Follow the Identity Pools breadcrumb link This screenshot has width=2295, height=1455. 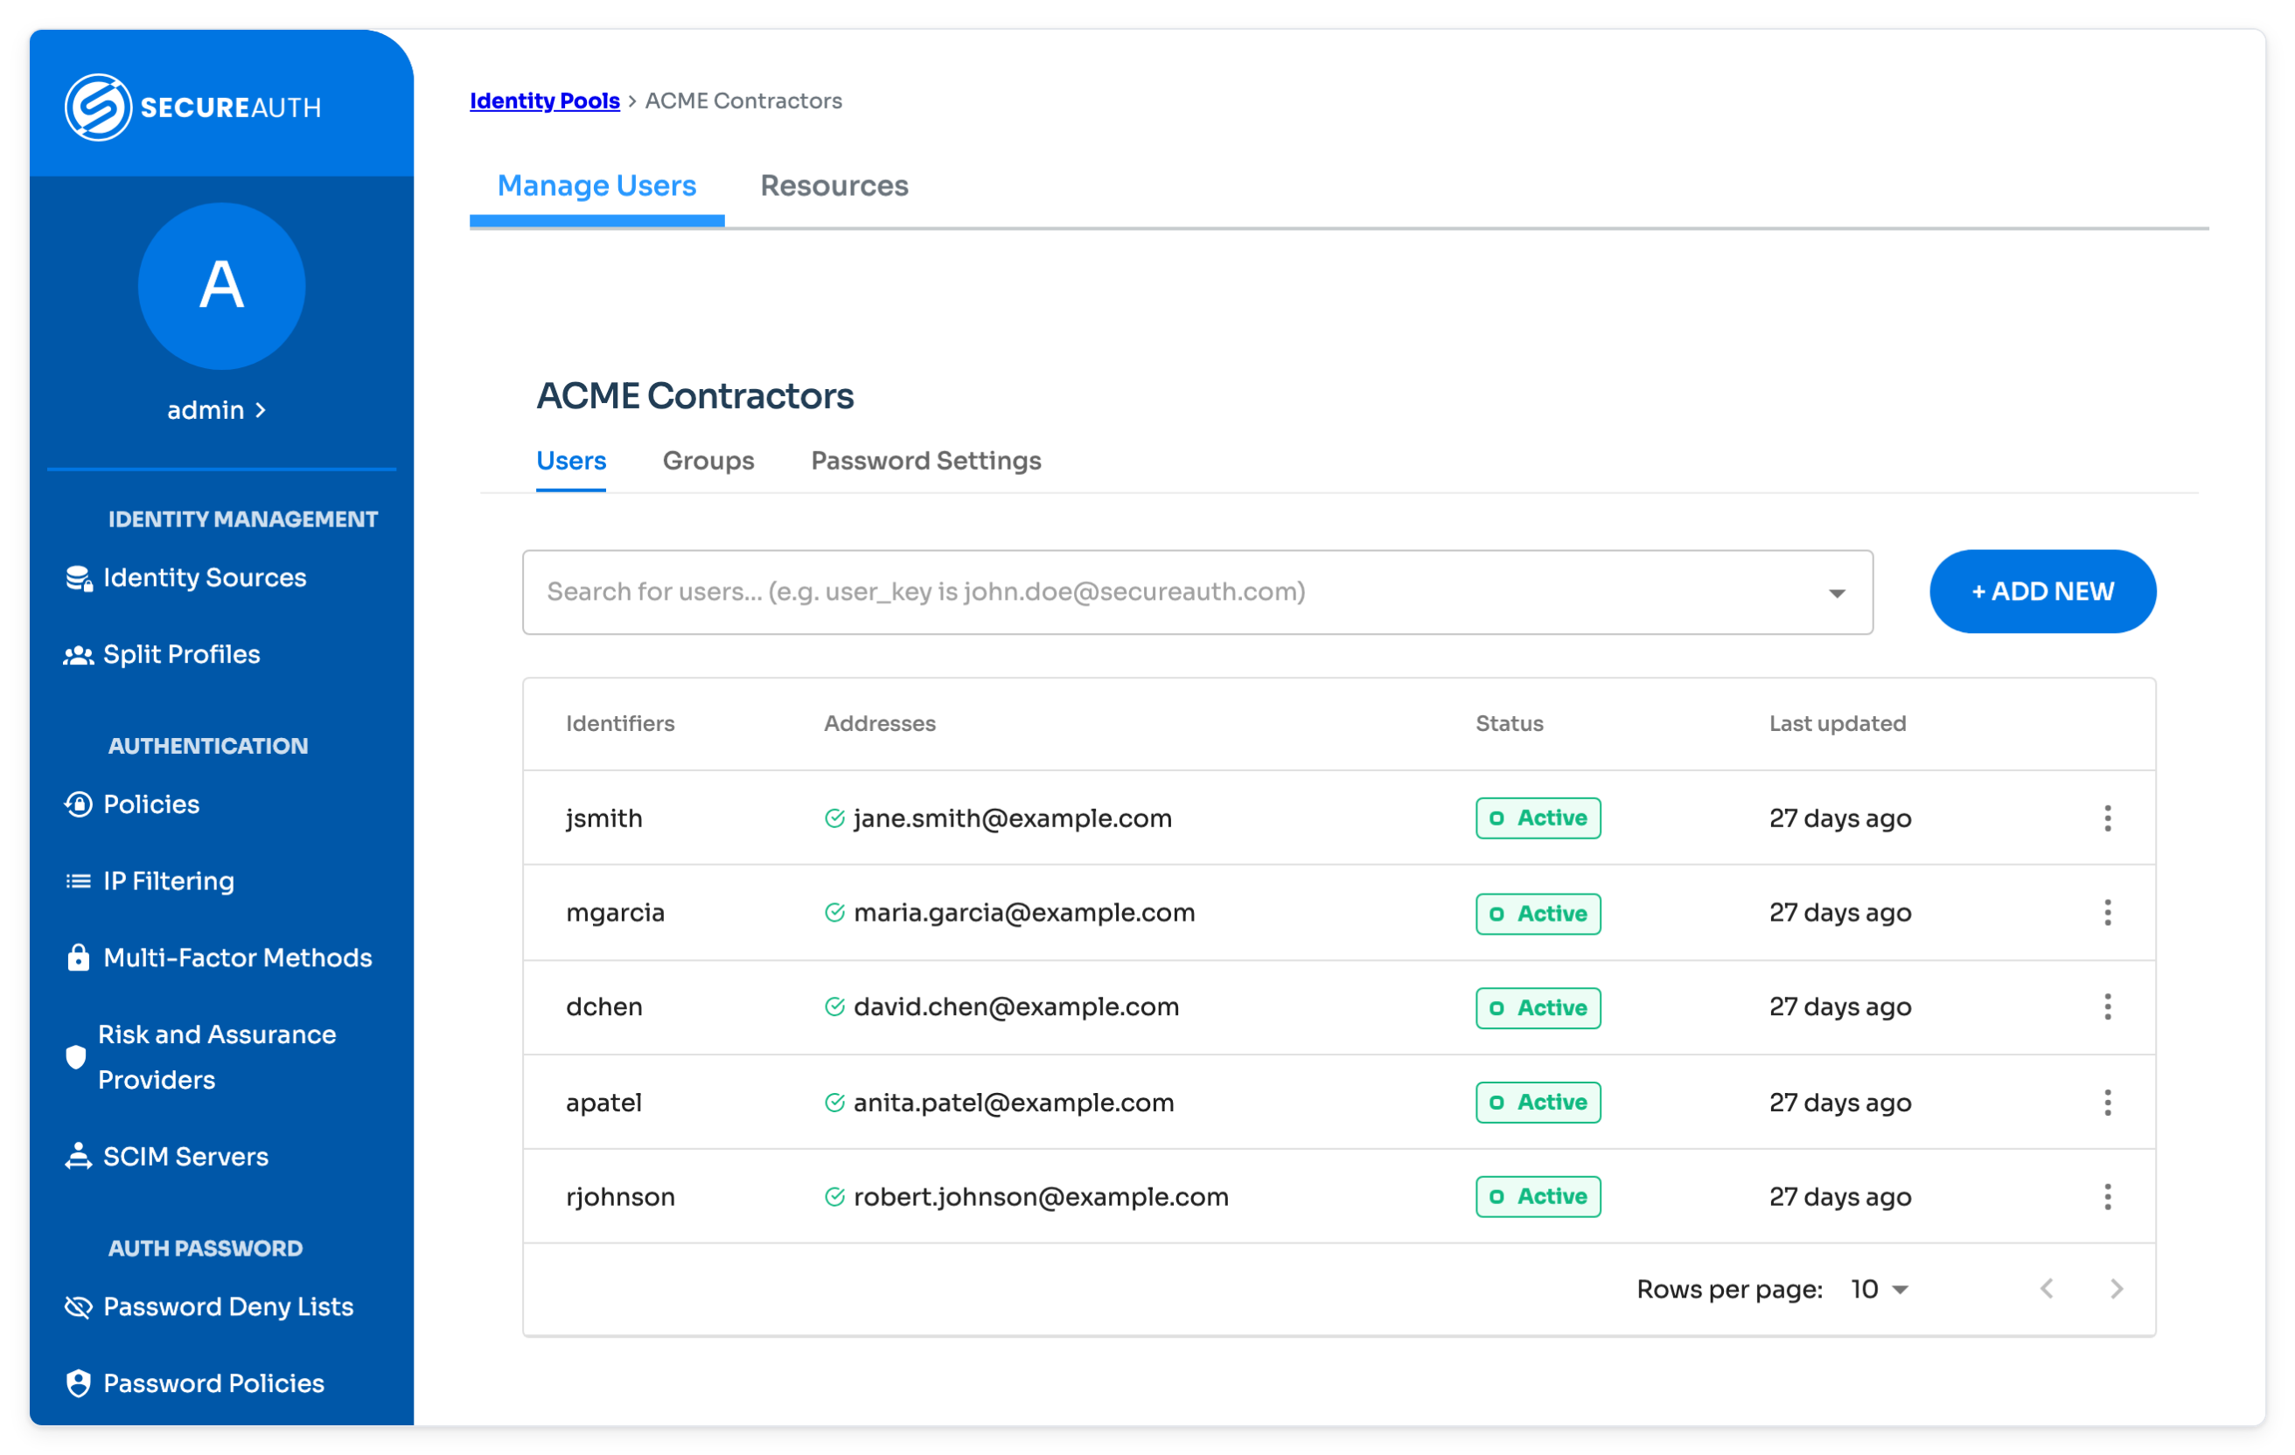click(544, 100)
